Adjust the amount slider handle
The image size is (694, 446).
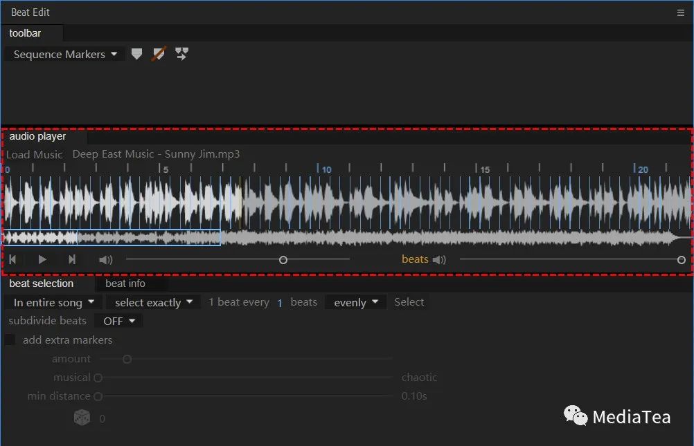[127, 359]
